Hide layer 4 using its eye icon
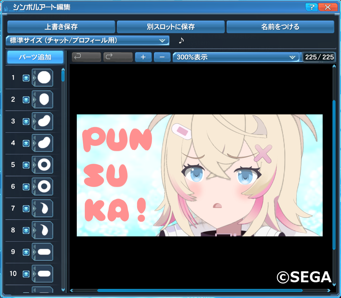The image size is (341, 298). click(x=26, y=143)
